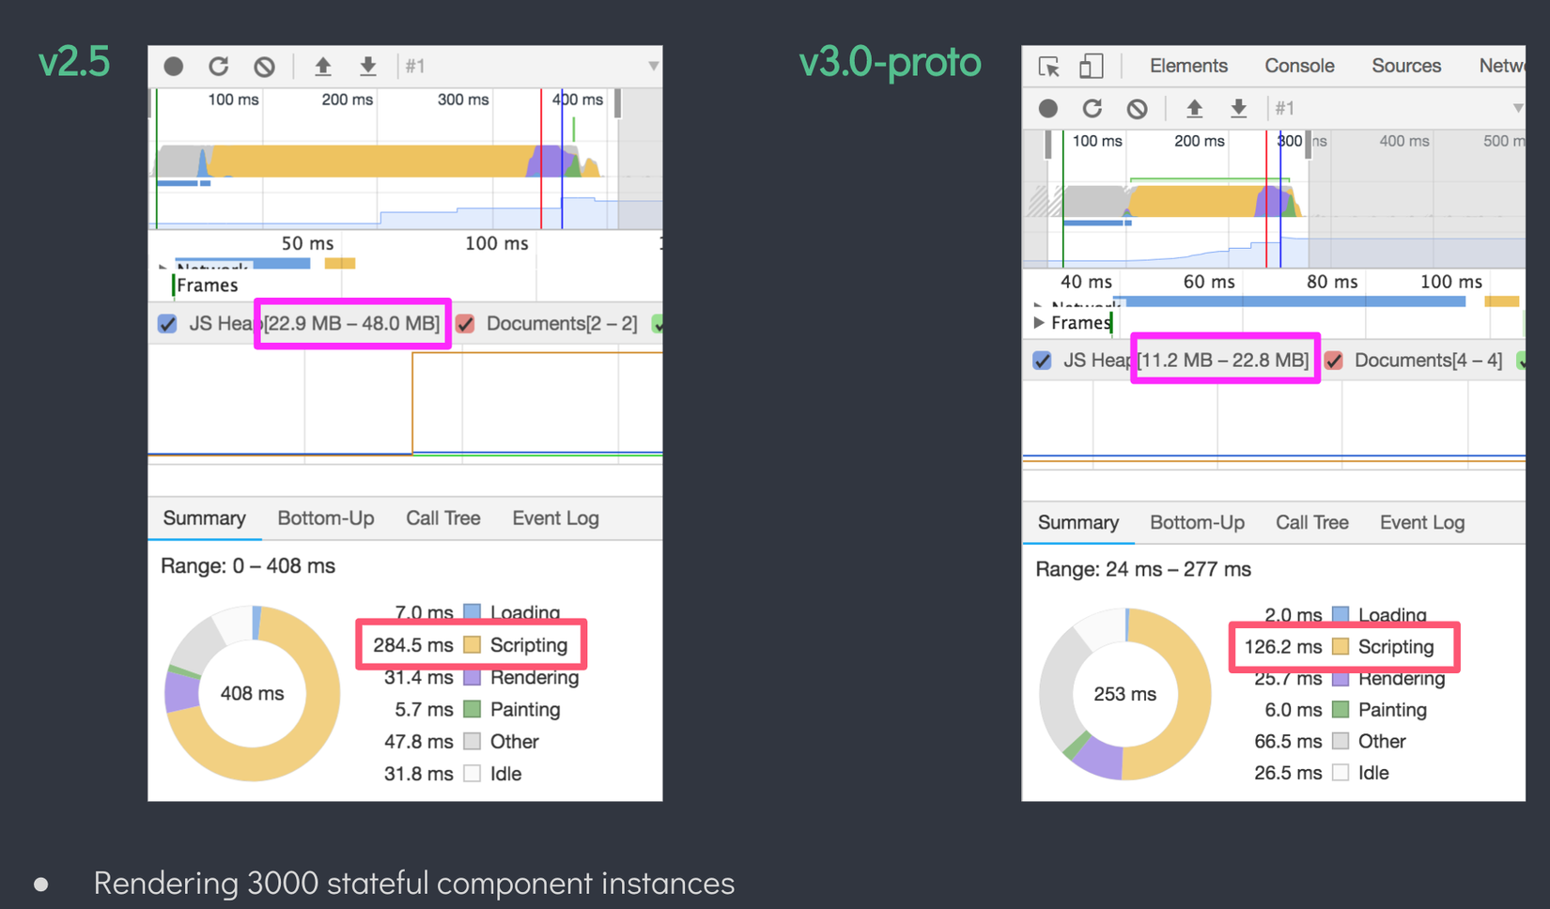
Task: Click the Rendering color swatch in v2.5 summary
Action: click(473, 677)
